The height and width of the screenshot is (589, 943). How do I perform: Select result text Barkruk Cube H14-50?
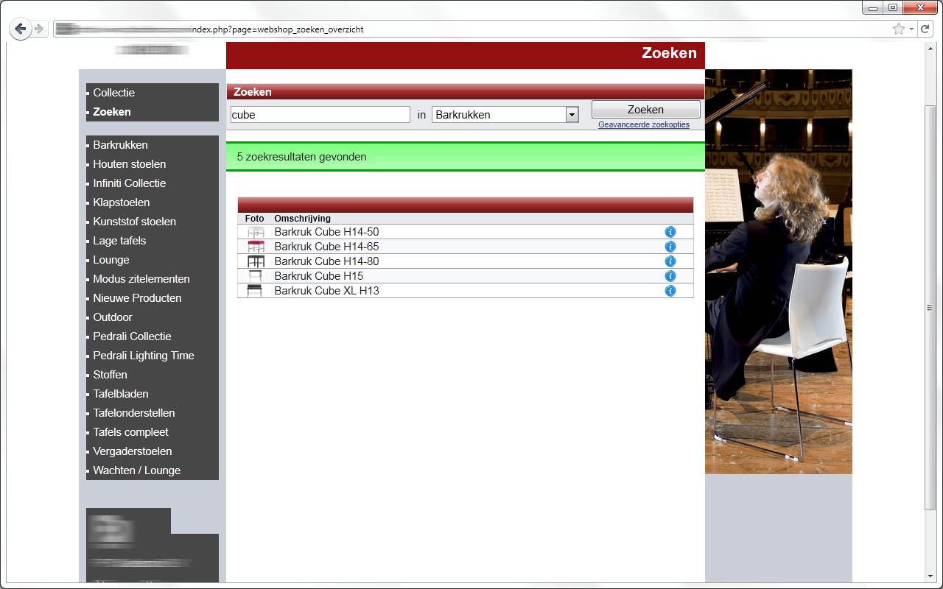[x=326, y=232]
